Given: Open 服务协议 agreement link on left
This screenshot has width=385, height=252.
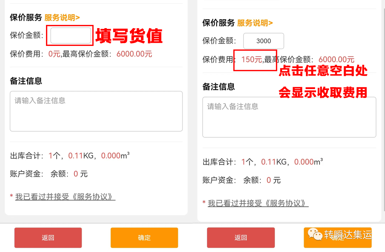Looking at the screenshot, I should click(65, 197).
